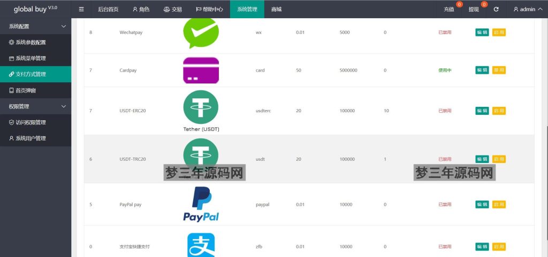The width and height of the screenshot is (548, 257).
Task: Click the 支付宝快捷支付 name cell
Action: coord(134,246)
